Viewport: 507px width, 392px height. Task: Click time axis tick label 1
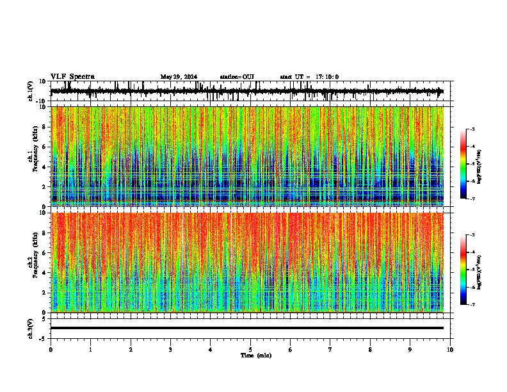pyautogui.click(x=90, y=349)
